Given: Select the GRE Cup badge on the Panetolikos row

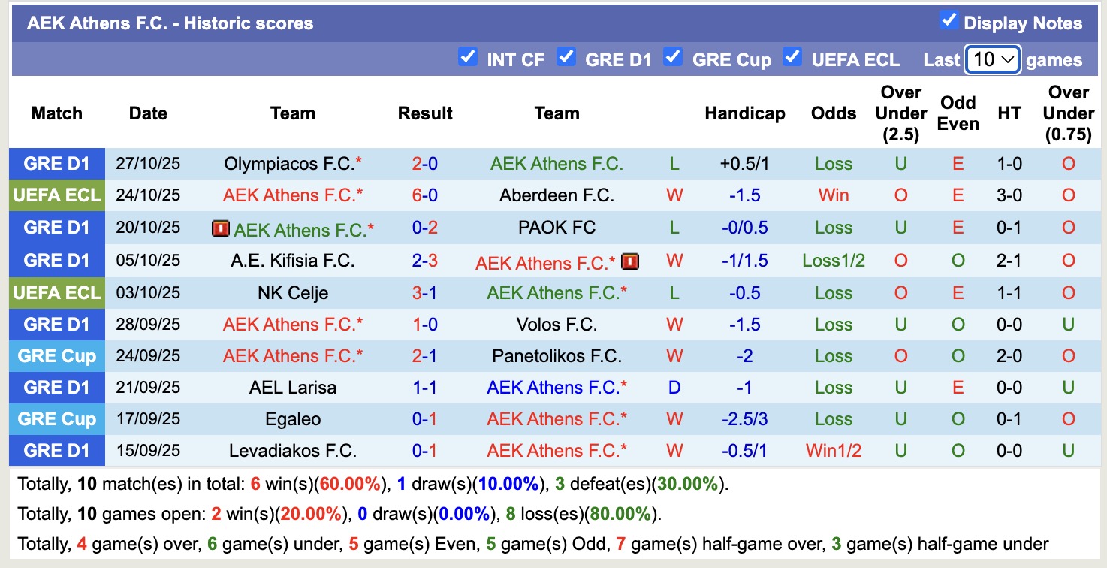Looking at the screenshot, I should coord(56,355).
